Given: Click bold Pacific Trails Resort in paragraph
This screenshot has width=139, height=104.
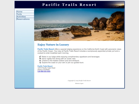Looking at the screenshot, I should [46, 49].
